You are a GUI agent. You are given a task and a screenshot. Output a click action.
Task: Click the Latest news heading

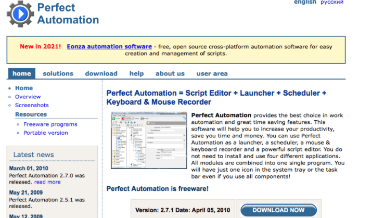click(33, 155)
